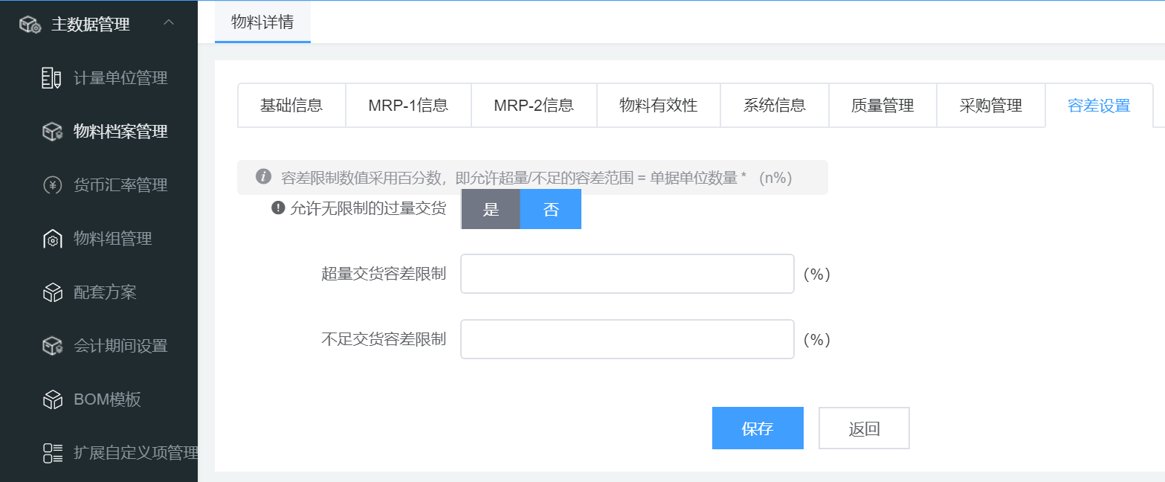The width and height of the screenshot is (1165, 482).
Task: Click the 配套方案 cube icon
Action: tap(51, 292)
